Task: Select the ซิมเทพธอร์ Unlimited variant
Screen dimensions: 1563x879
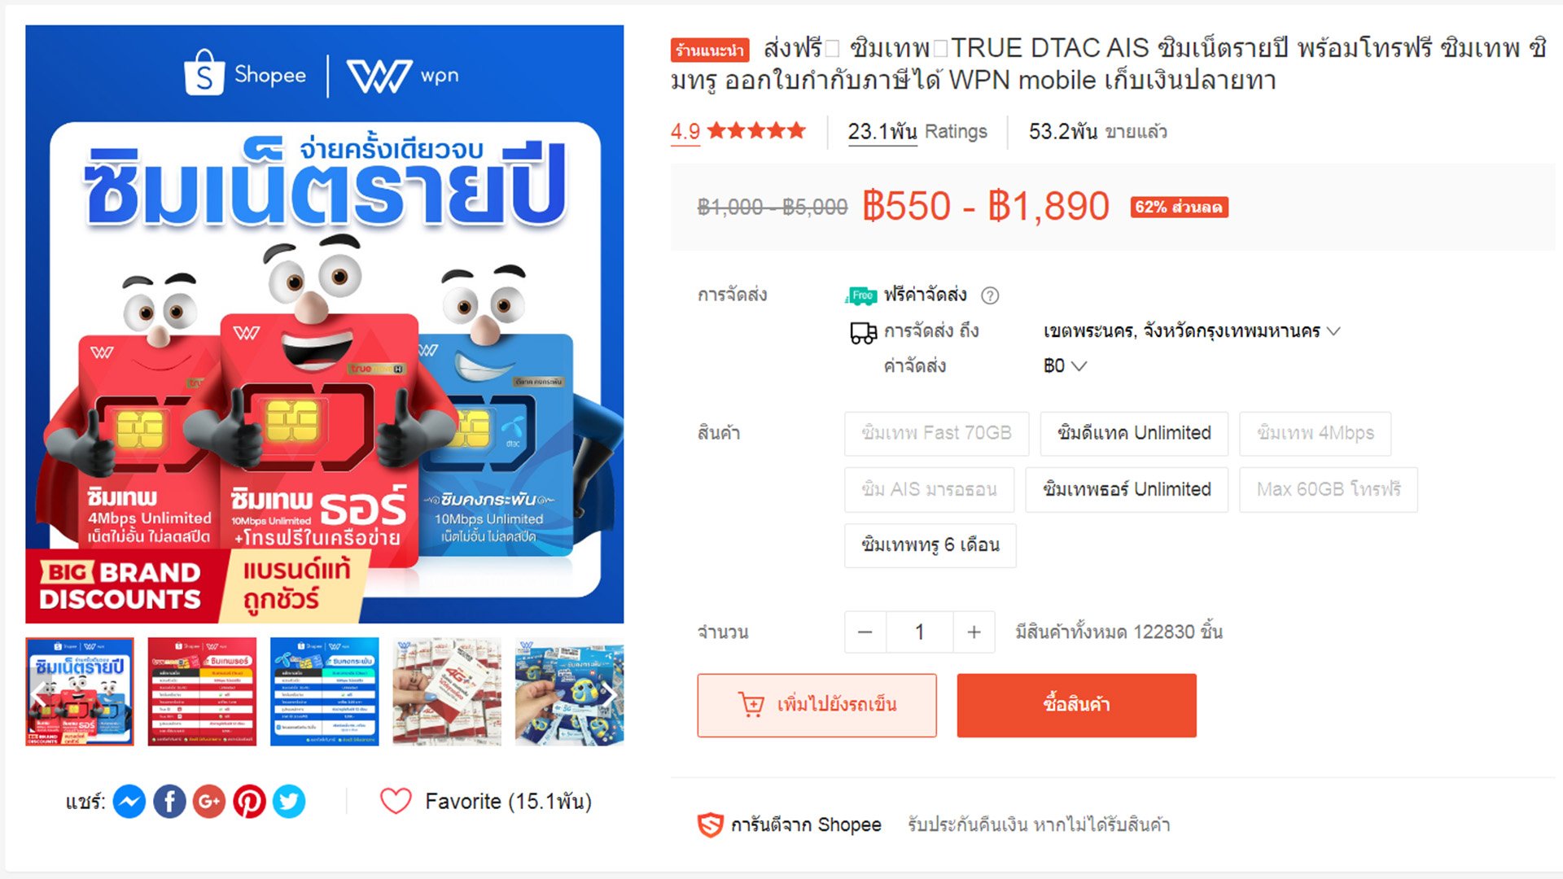Action: tap(1127, 489)
